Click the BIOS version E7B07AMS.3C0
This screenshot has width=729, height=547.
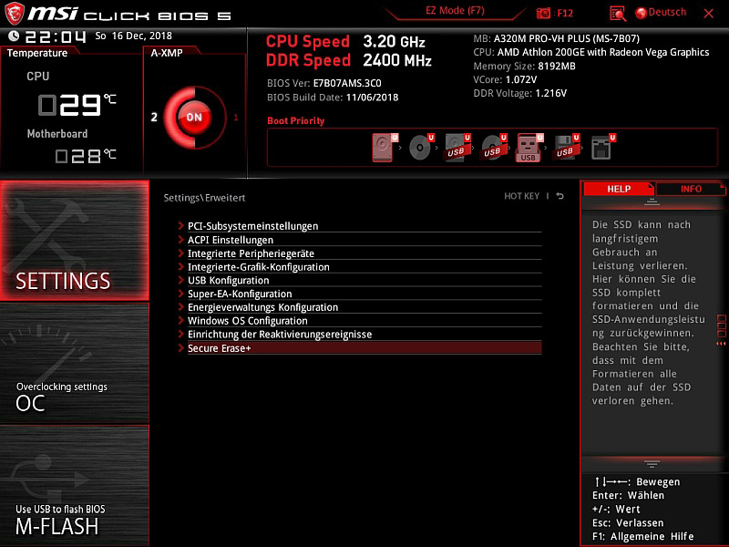tap(347, 83)
